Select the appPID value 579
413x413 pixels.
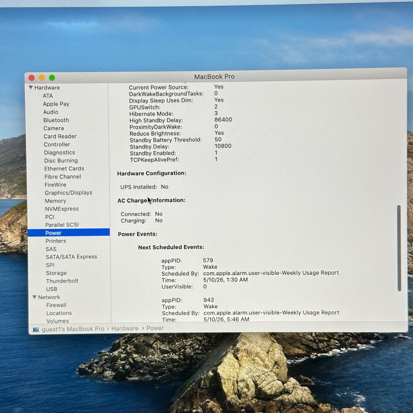coord(208,260)
